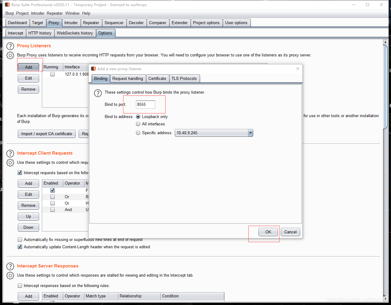Select 127.0.0.1:808 interface table cell
391x305 pixels.
coord(76,74)
